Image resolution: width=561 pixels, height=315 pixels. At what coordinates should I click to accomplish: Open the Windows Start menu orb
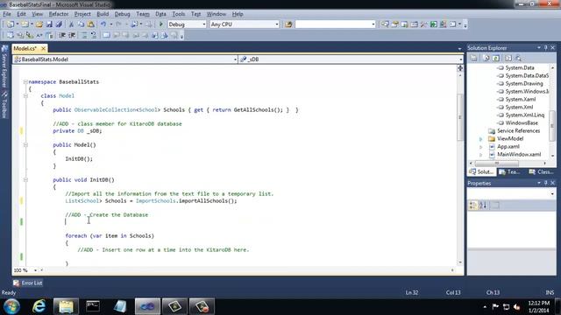point(11,306)
